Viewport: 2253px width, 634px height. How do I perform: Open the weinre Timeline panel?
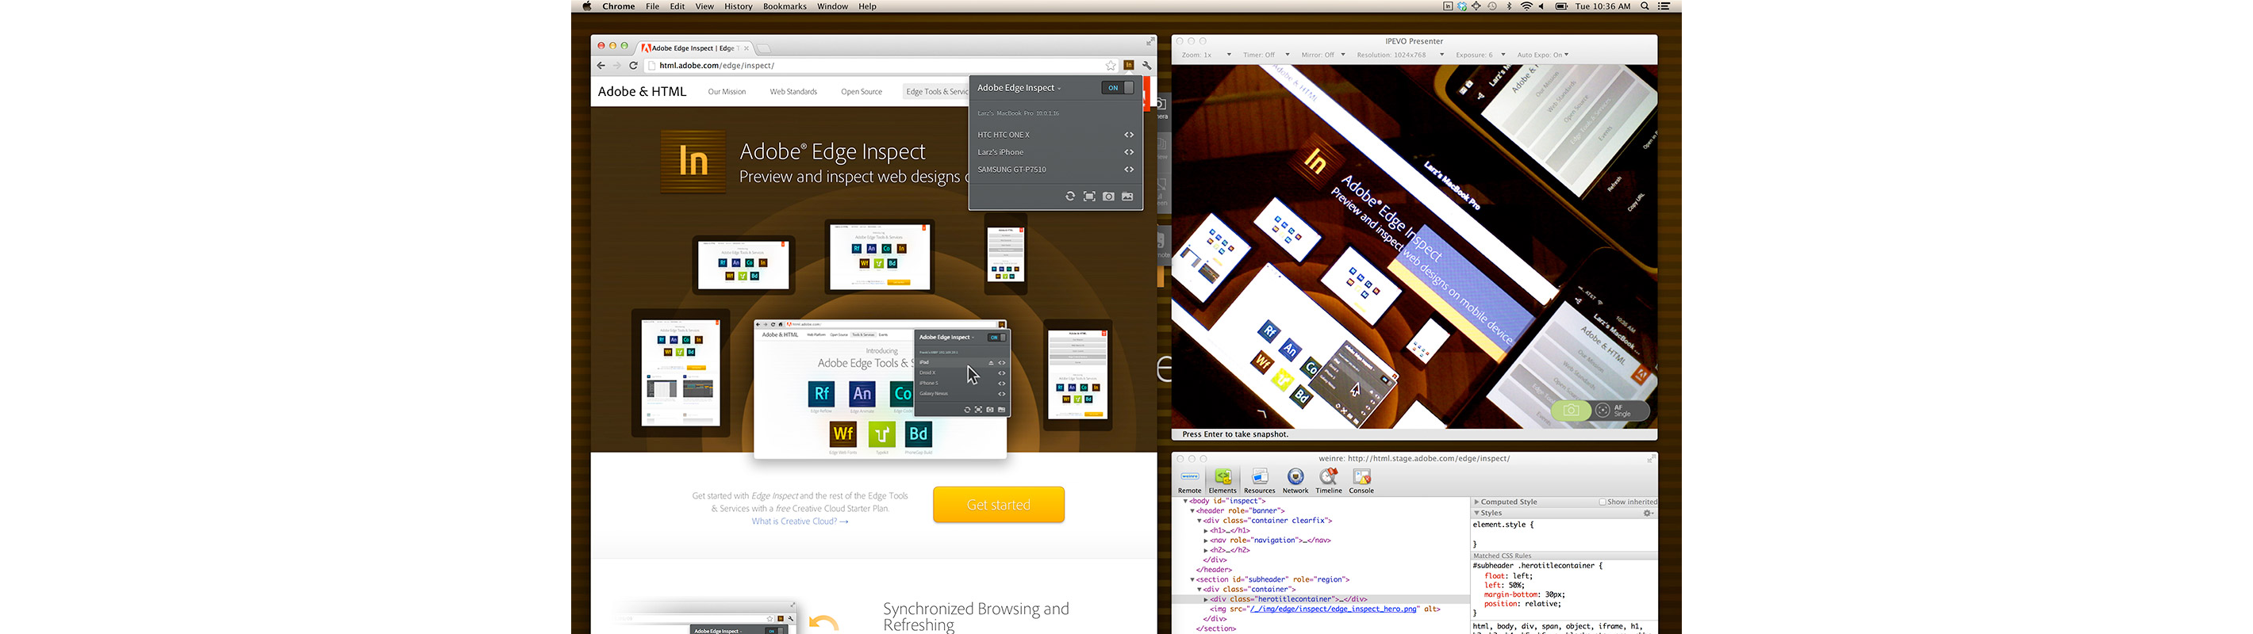tap(1329, 480)
